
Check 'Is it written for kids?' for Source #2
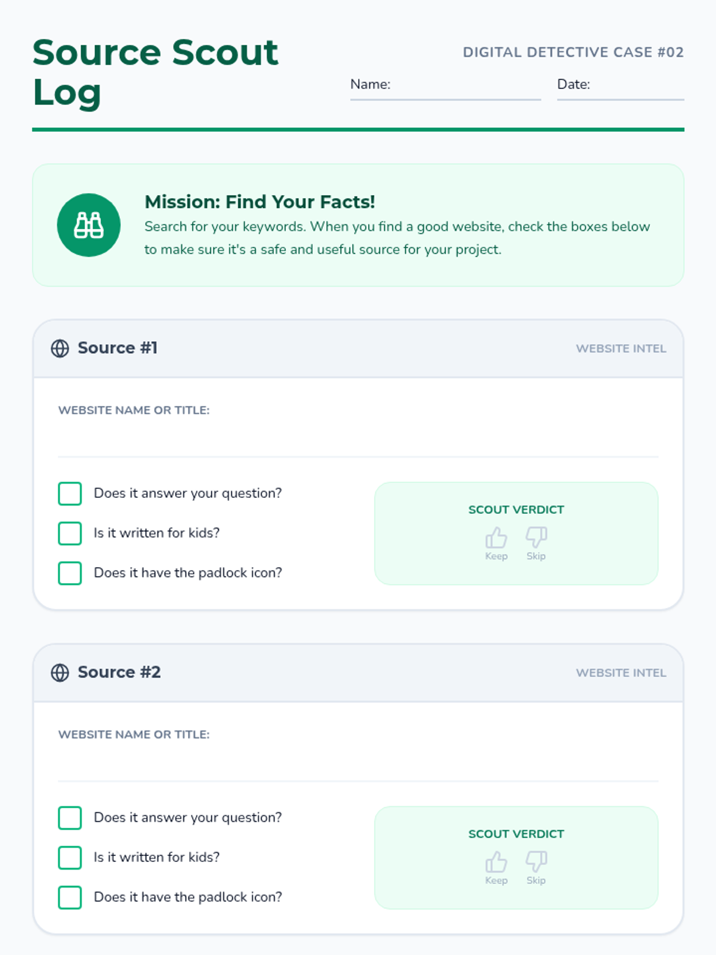[x=70, y=857]
